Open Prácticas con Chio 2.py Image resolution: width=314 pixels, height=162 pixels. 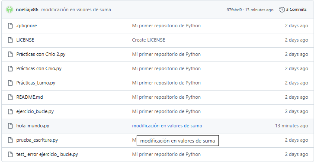click(x=41, y=54)
